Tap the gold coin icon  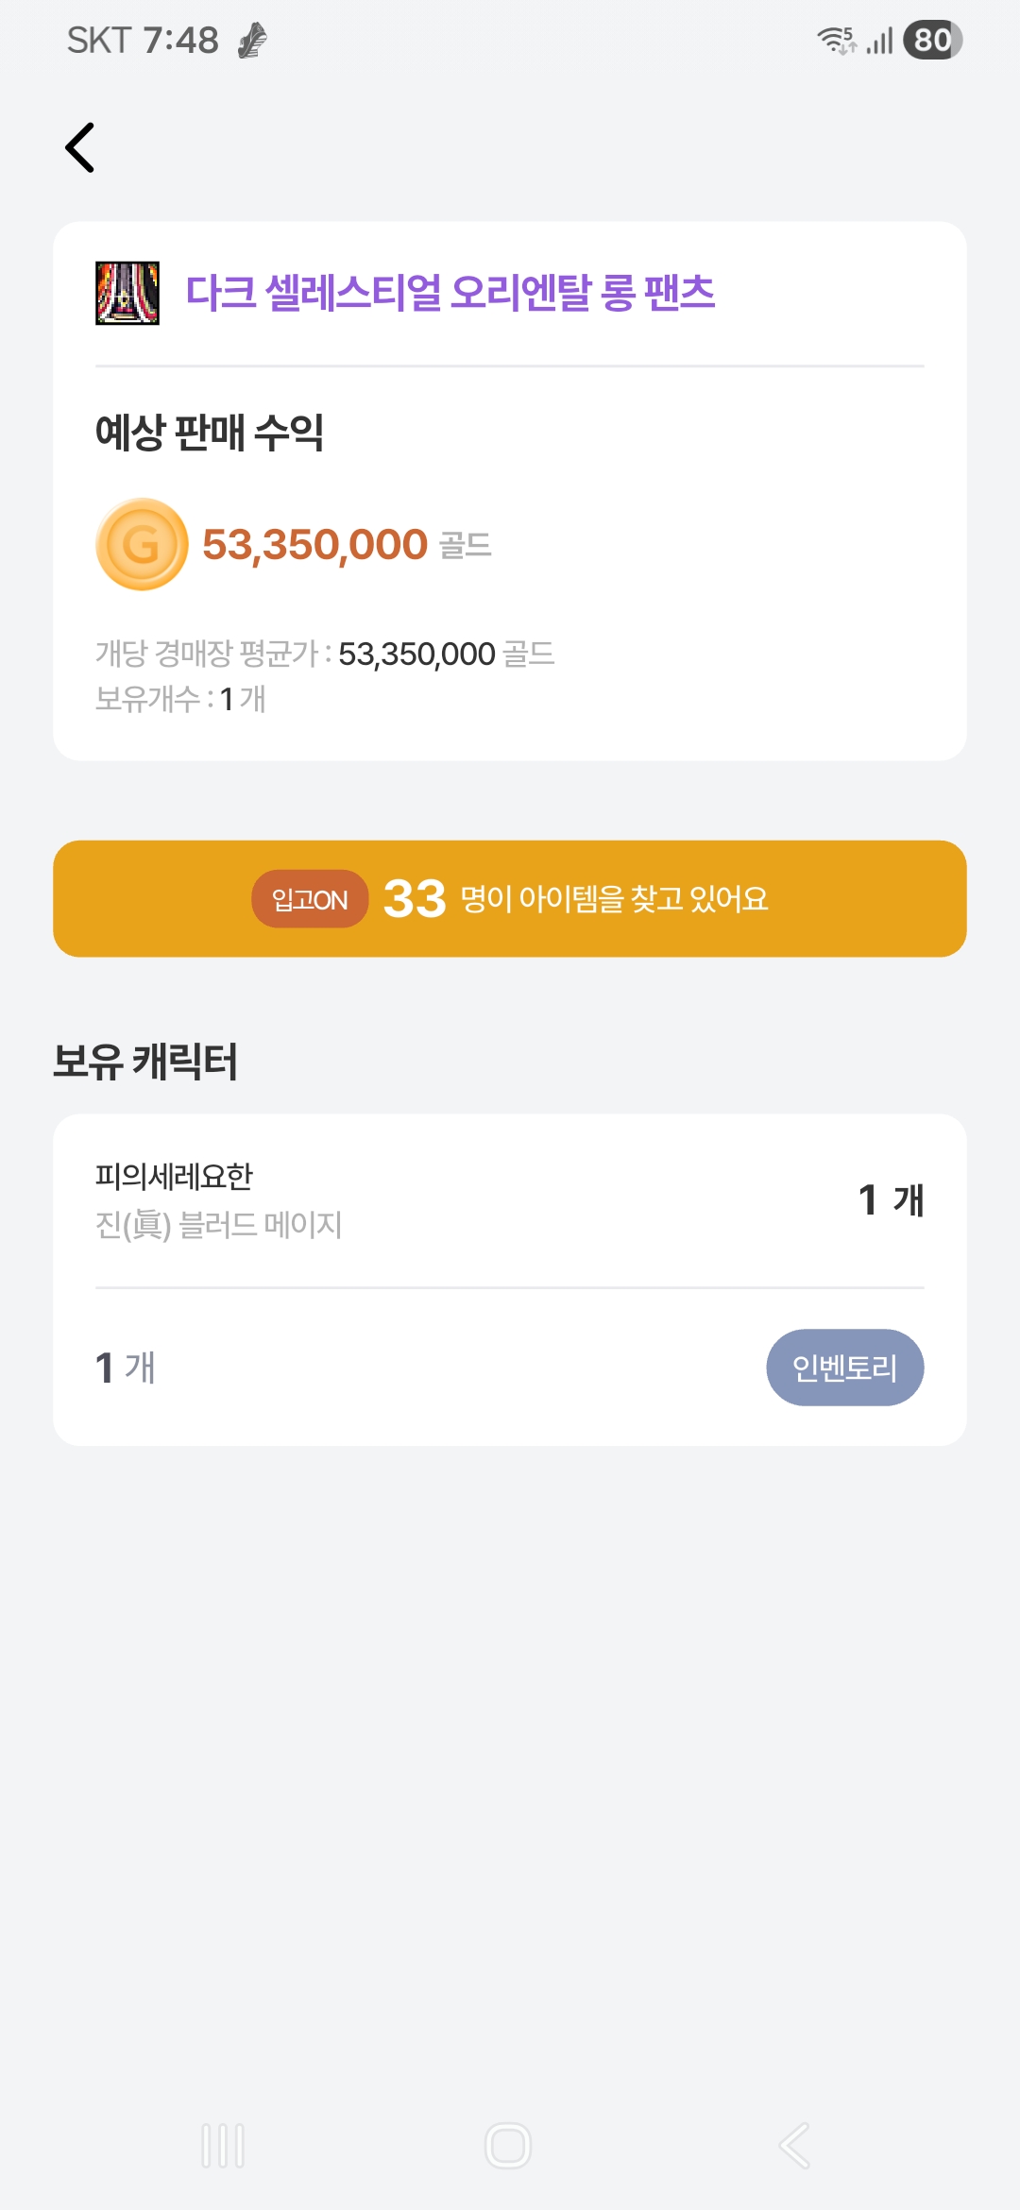[142, 544]
